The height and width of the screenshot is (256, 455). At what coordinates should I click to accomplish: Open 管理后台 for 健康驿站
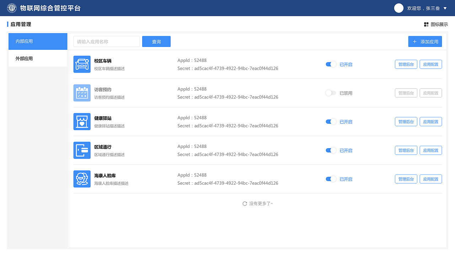(406, 122)
